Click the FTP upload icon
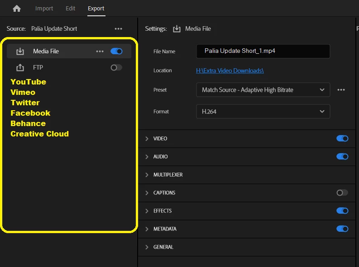The height and width of the screenshot is (267, 359). coord(20,68)
